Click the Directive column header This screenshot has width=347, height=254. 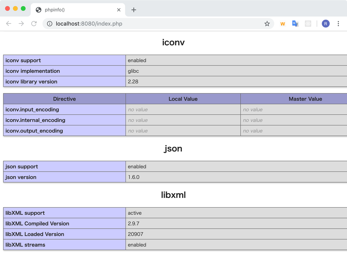(x=64, y=99)
